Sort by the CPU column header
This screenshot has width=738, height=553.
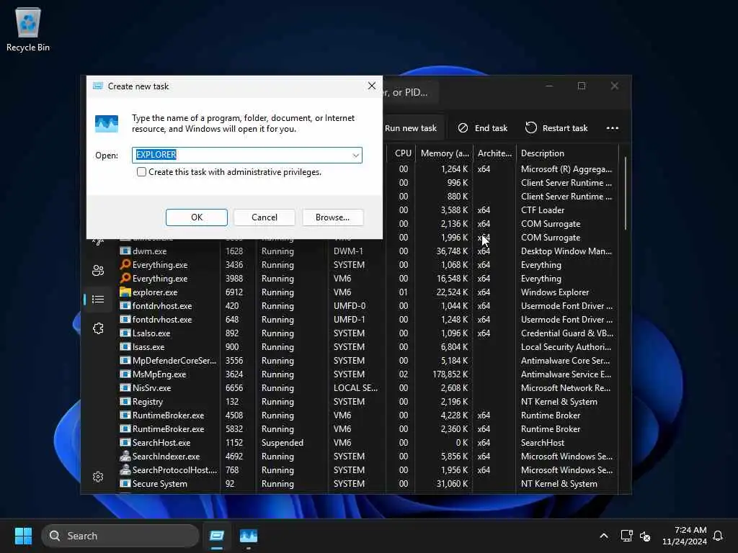point(403,153)
